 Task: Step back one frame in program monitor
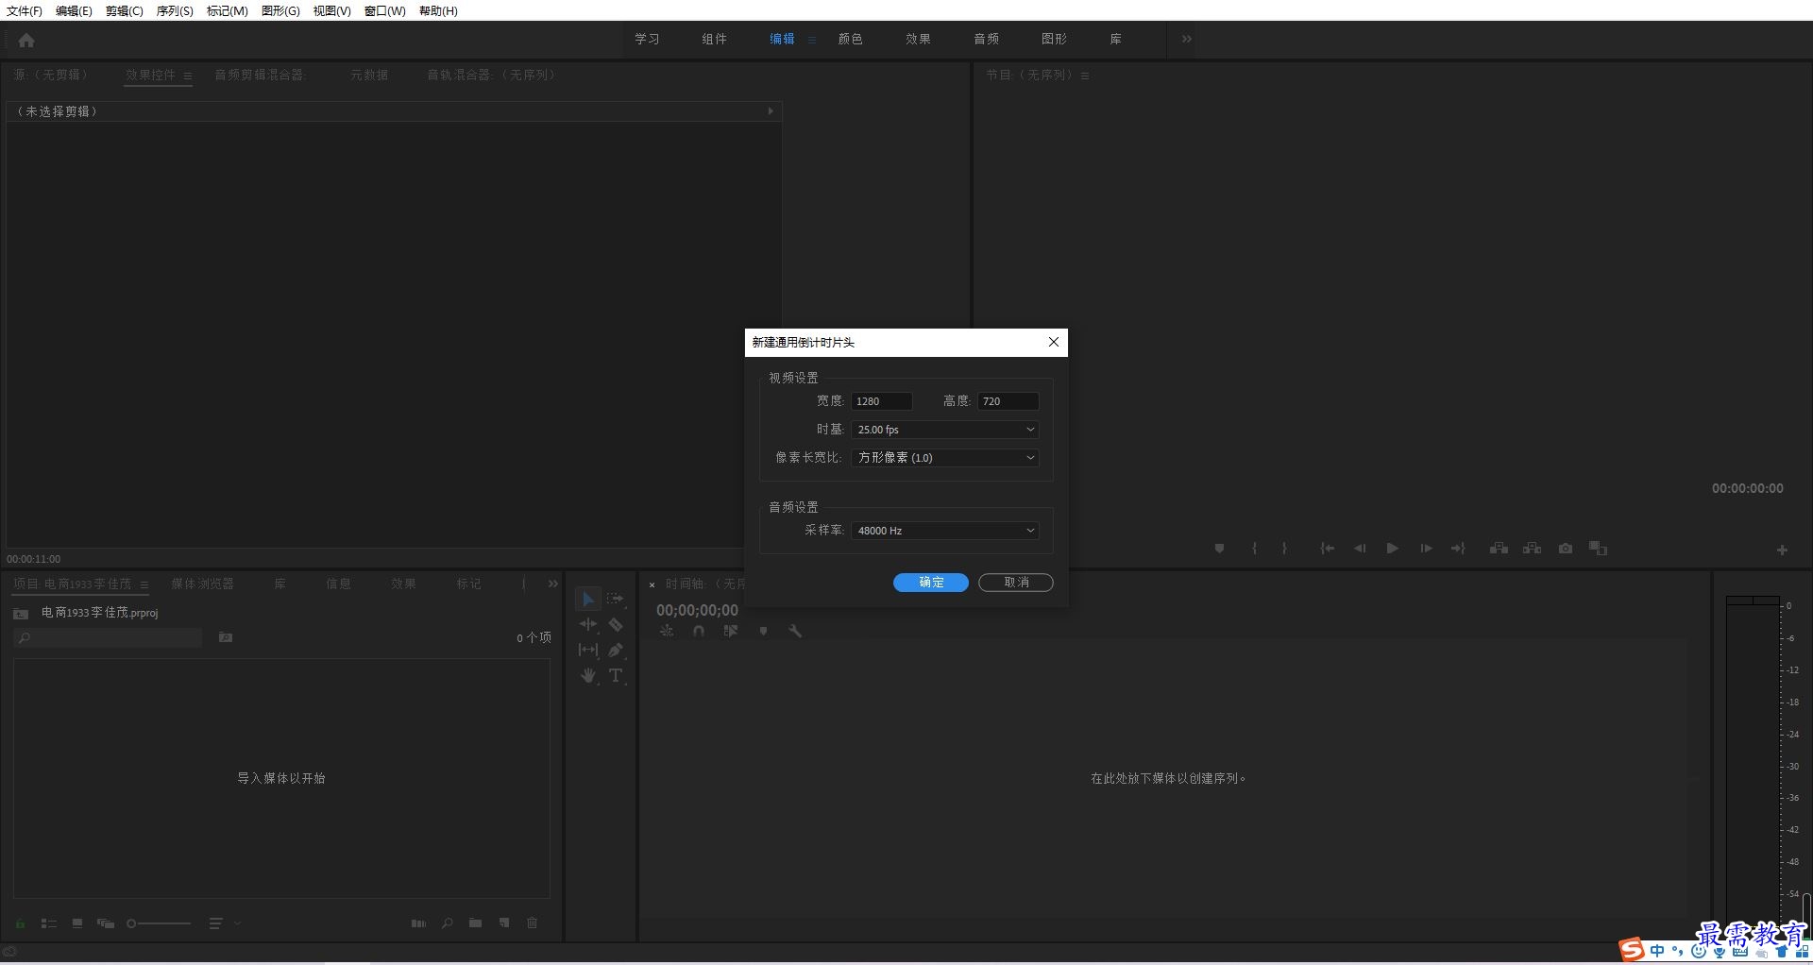tap(1360, 549)
